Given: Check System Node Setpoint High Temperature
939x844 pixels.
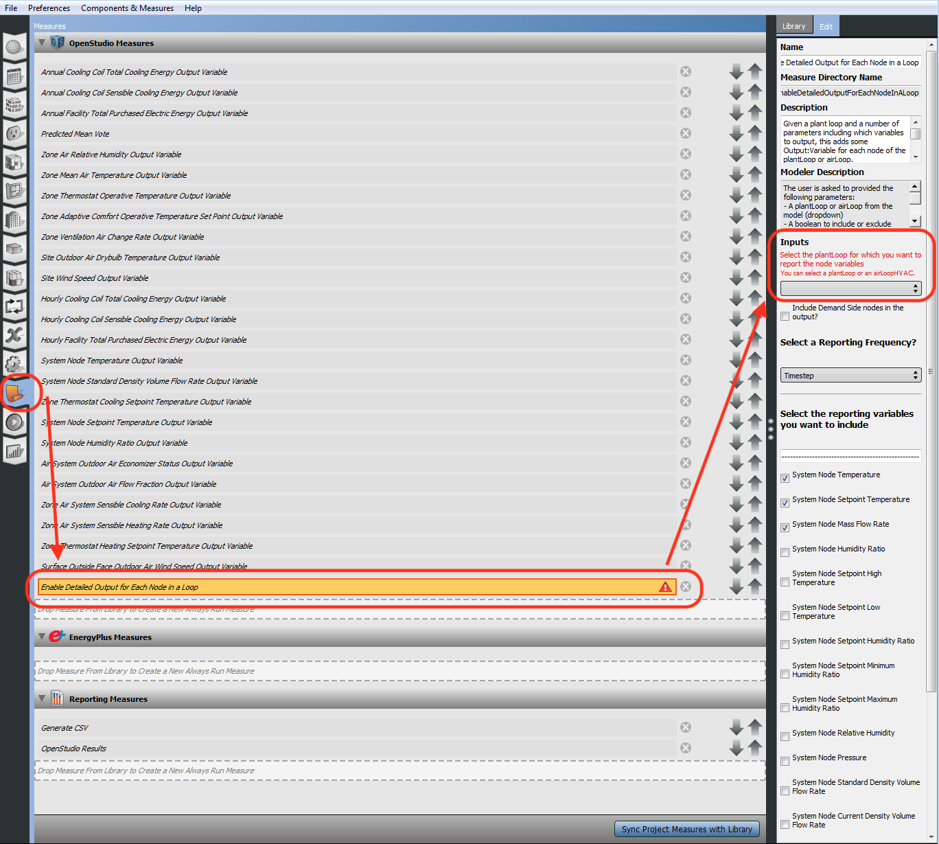Looking at the screenshot, I should (785, 582).
